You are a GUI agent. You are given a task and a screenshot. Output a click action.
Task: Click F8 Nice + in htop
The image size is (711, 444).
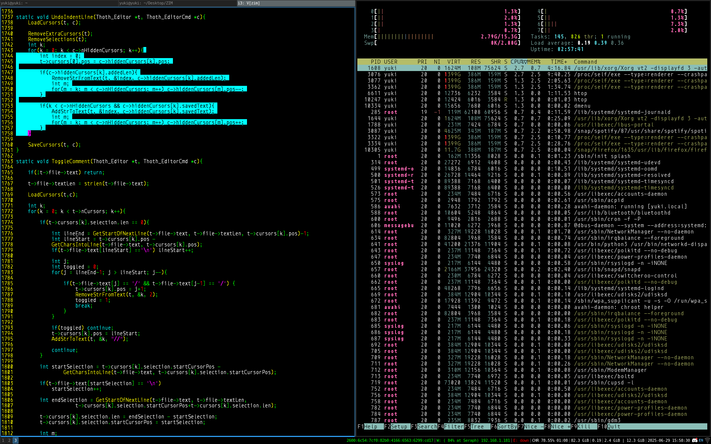click(557, 427)
